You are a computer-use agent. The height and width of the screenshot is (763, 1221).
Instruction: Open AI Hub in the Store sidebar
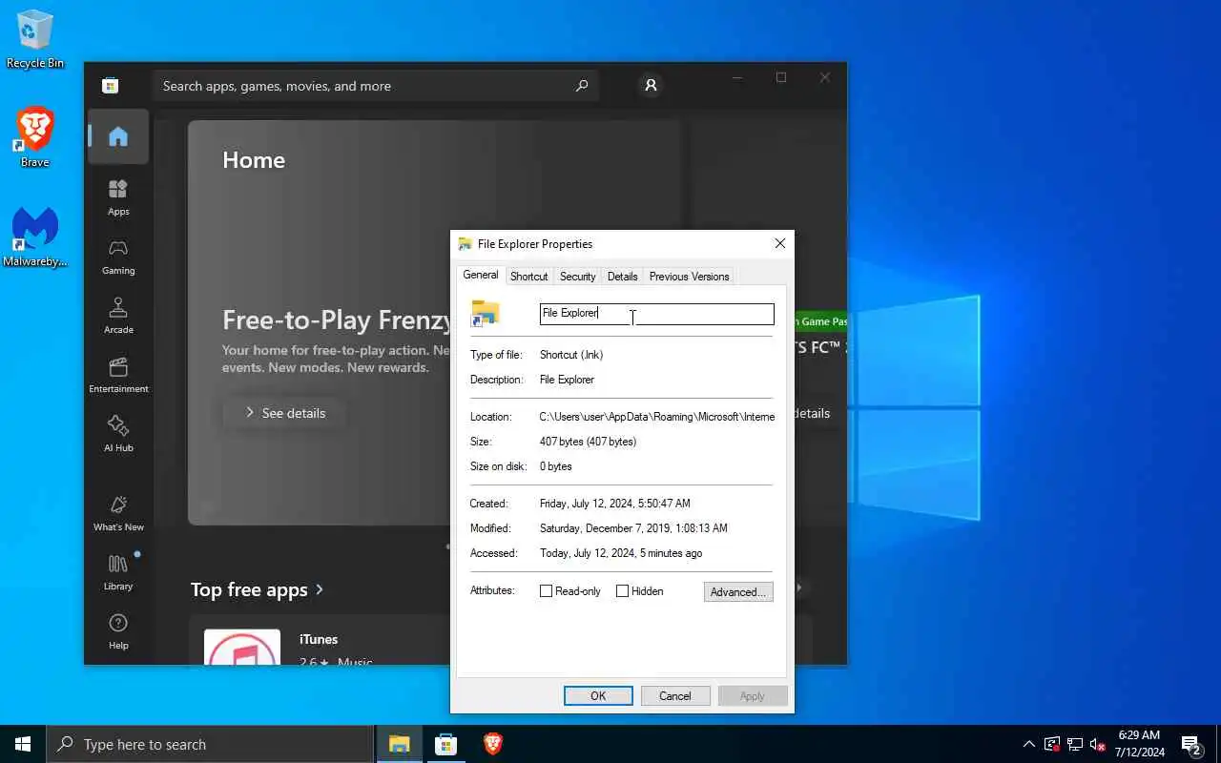[118, 434]
